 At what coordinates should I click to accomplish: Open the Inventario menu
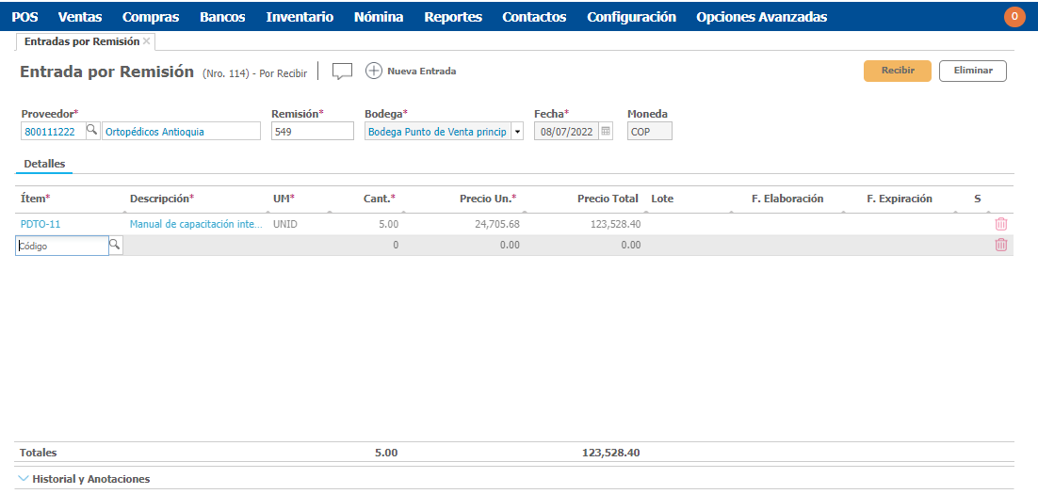tap(300, 17)
